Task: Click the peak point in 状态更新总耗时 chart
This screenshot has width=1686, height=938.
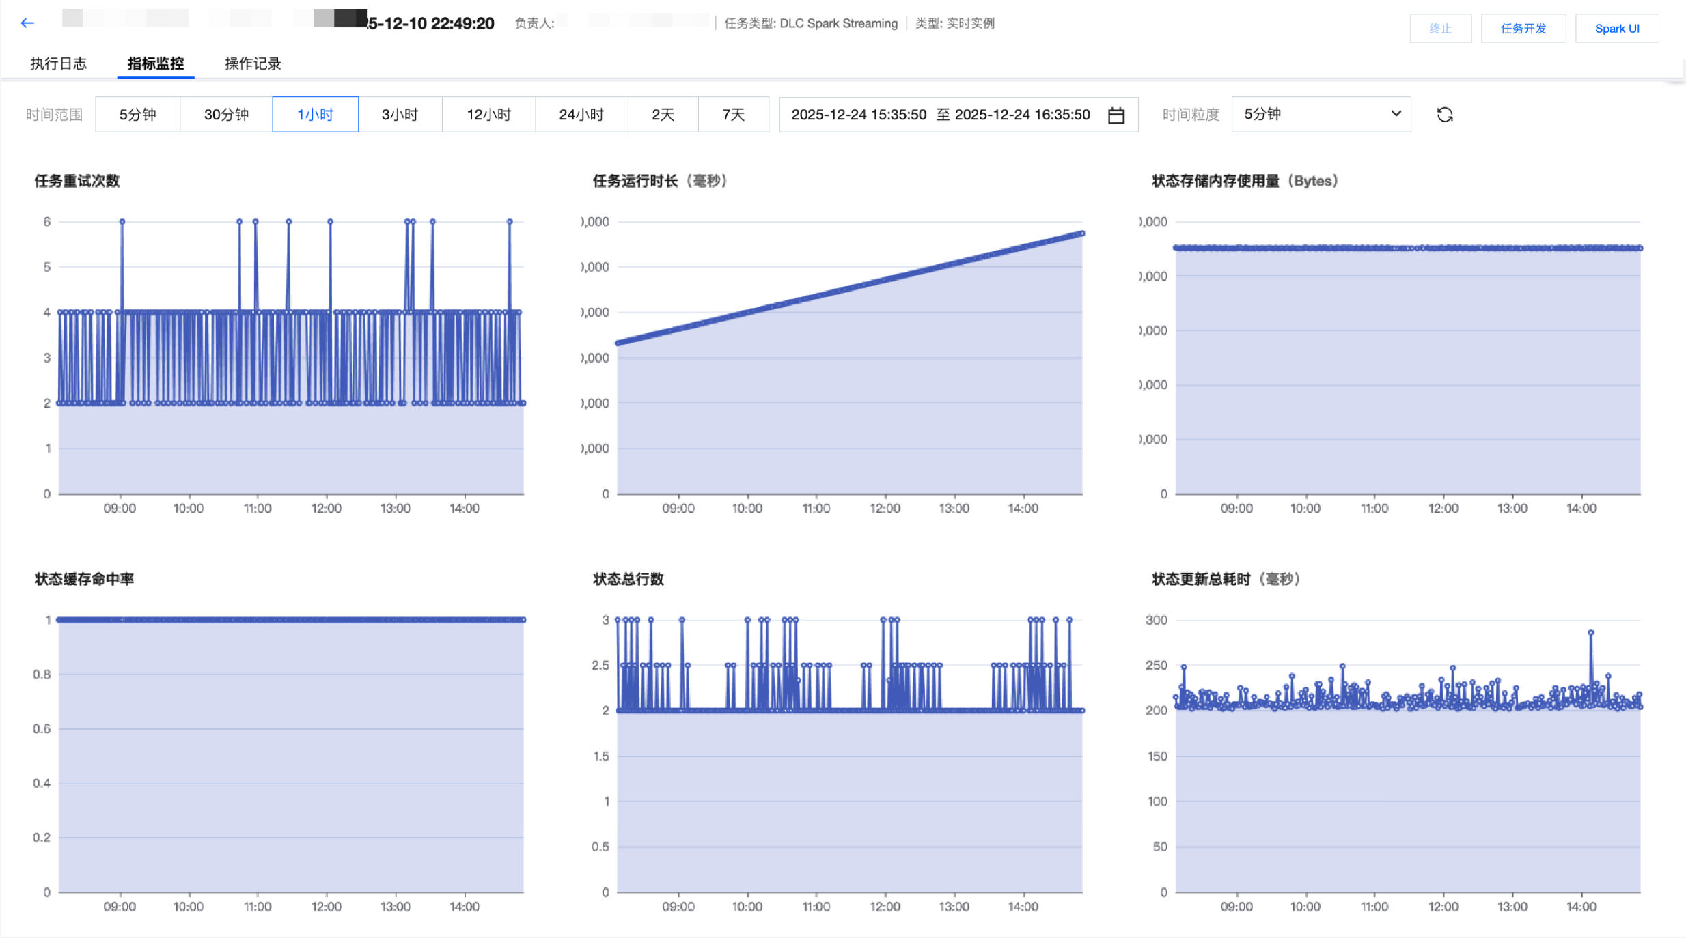Action: pos(1591,633)
